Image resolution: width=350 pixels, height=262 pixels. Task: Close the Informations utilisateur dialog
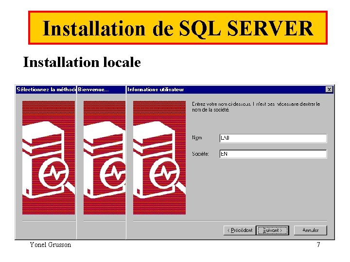point(329,90)
